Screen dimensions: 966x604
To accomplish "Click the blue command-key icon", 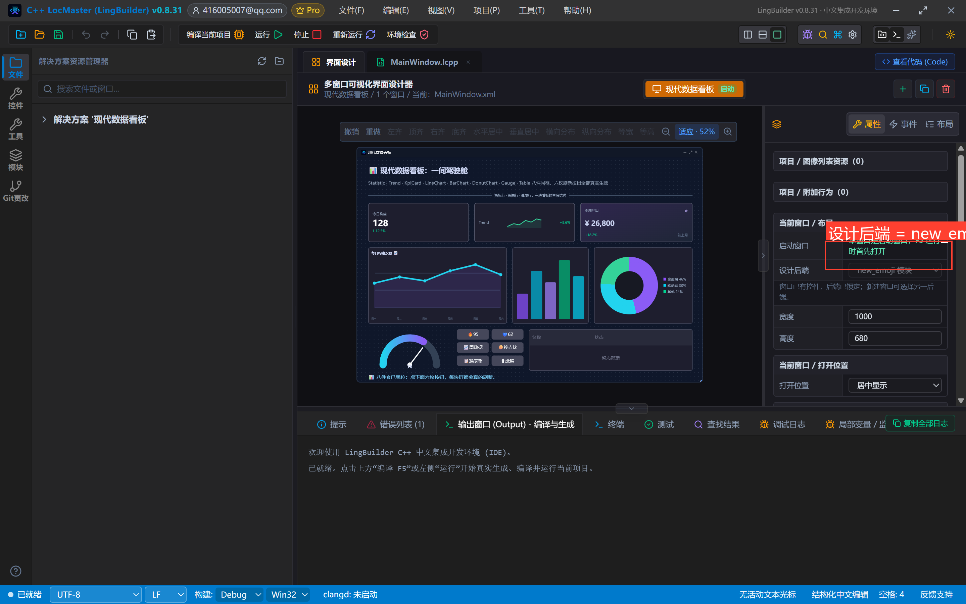I will [838, 35].
